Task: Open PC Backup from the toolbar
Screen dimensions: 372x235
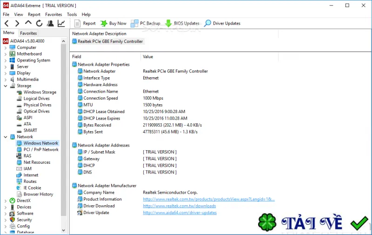Action: tap(146, 23)
